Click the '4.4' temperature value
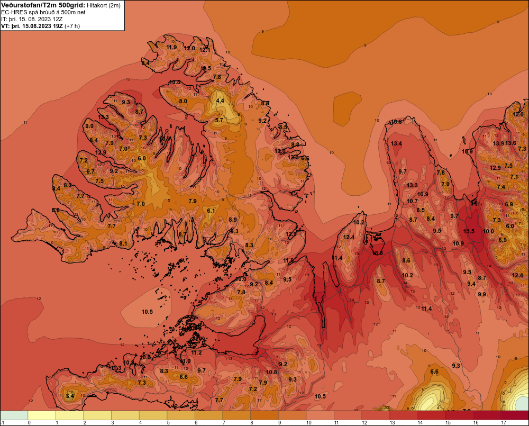529x426 pixels. (x=220, y=101)
